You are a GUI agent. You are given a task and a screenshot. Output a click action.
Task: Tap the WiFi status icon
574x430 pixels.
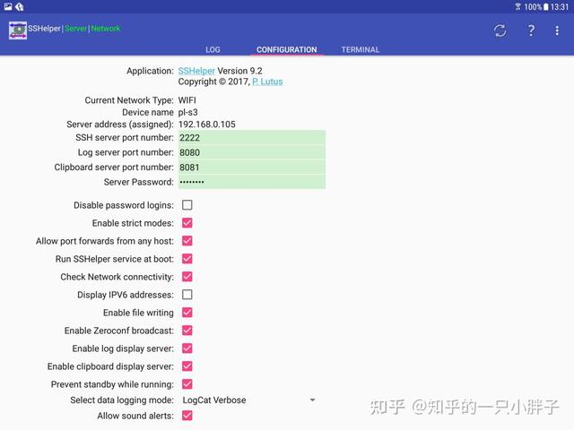[517, 6]
